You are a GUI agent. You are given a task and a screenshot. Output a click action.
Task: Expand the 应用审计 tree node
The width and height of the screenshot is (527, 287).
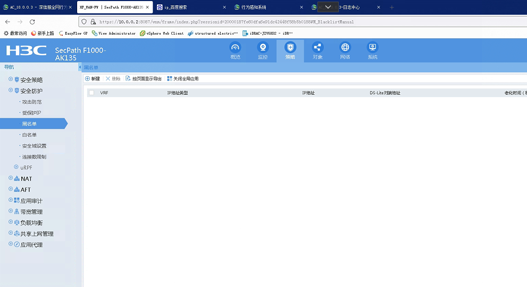11,200
